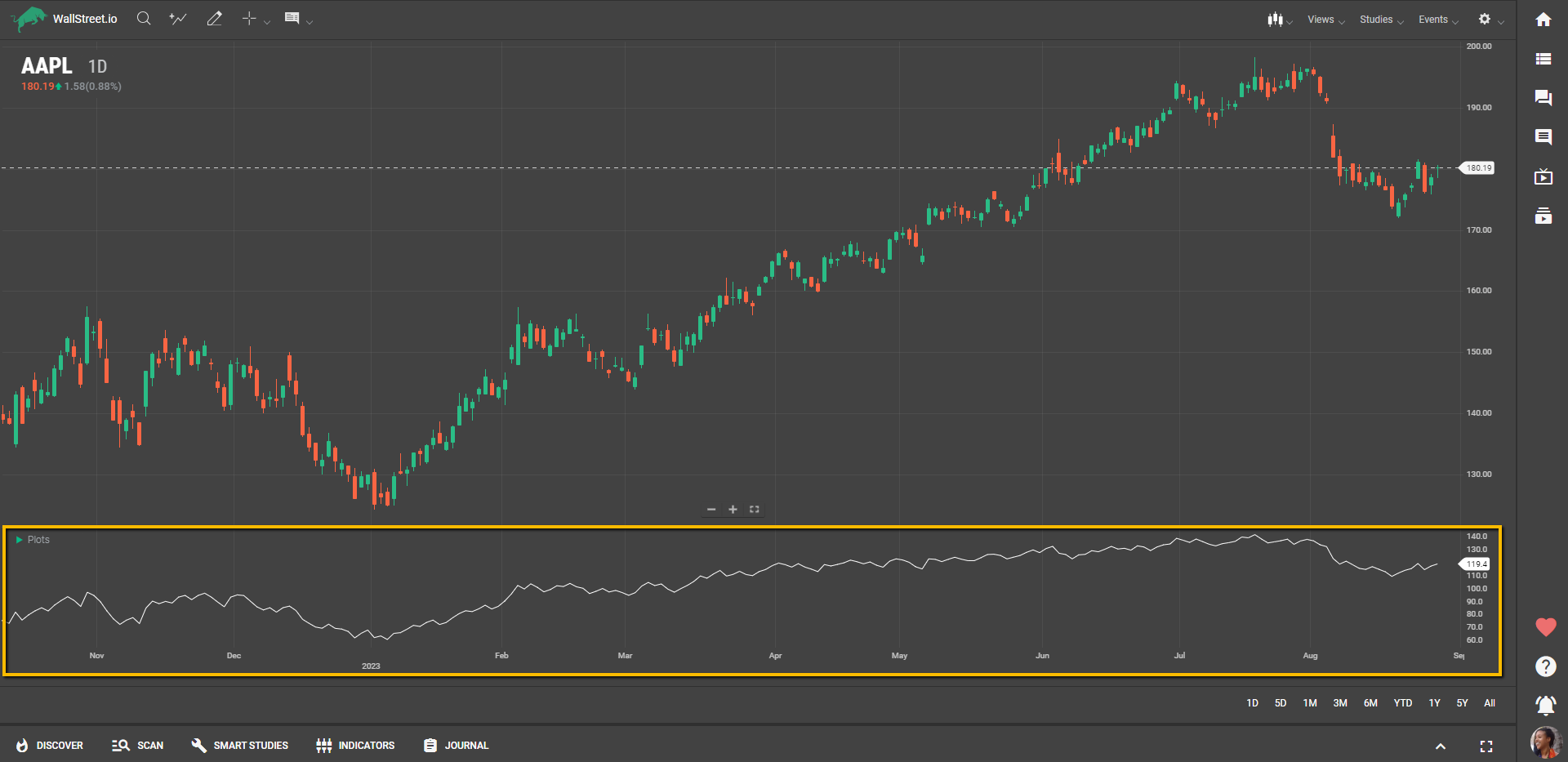Select the 6M time range
Screen dimensions: 1568x762
pyautogui.click(x=1370, y=703)
